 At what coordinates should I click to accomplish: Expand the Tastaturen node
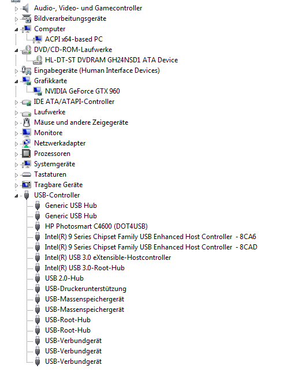coord(16,175)
